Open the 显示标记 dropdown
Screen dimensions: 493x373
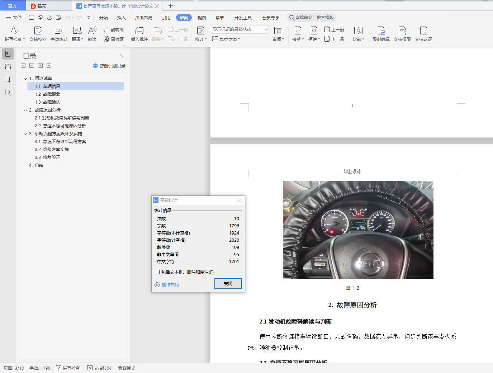click(226, 39)
